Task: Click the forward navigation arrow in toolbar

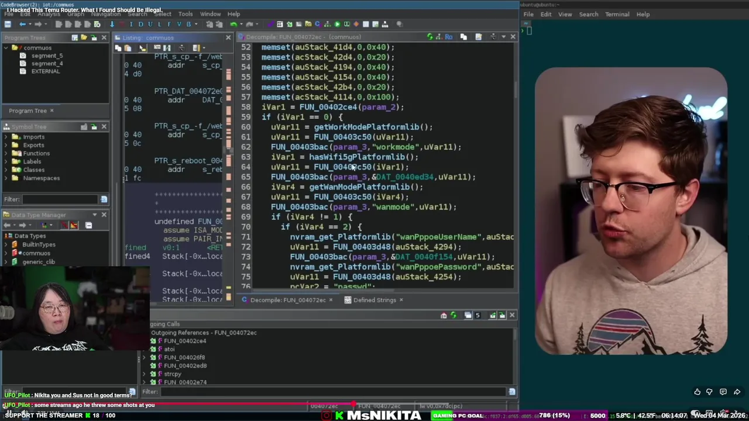Action: tap(37, 24)
